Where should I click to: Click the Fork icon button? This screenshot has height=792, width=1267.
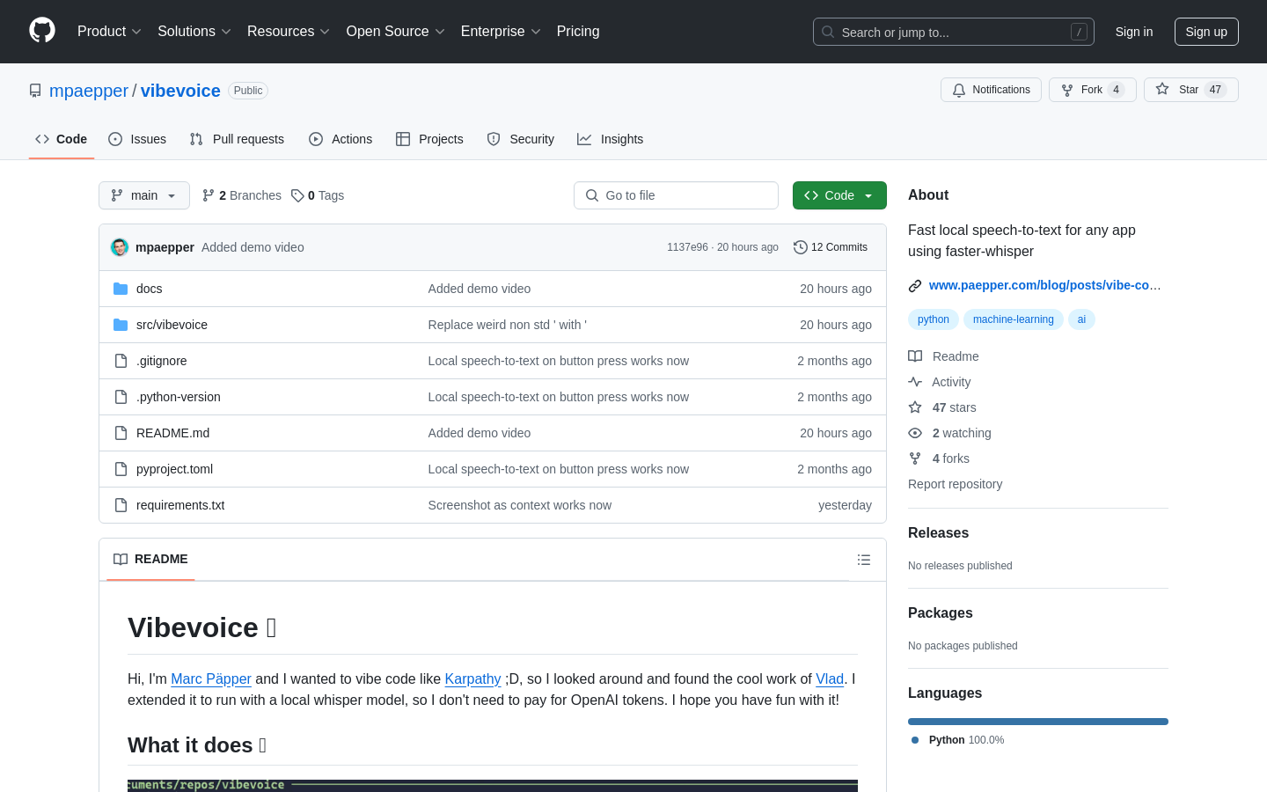1067,90
